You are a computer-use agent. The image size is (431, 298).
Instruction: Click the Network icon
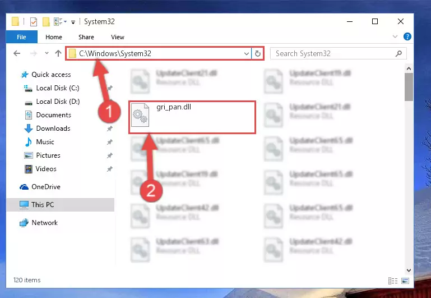click(x=24, y=223)
